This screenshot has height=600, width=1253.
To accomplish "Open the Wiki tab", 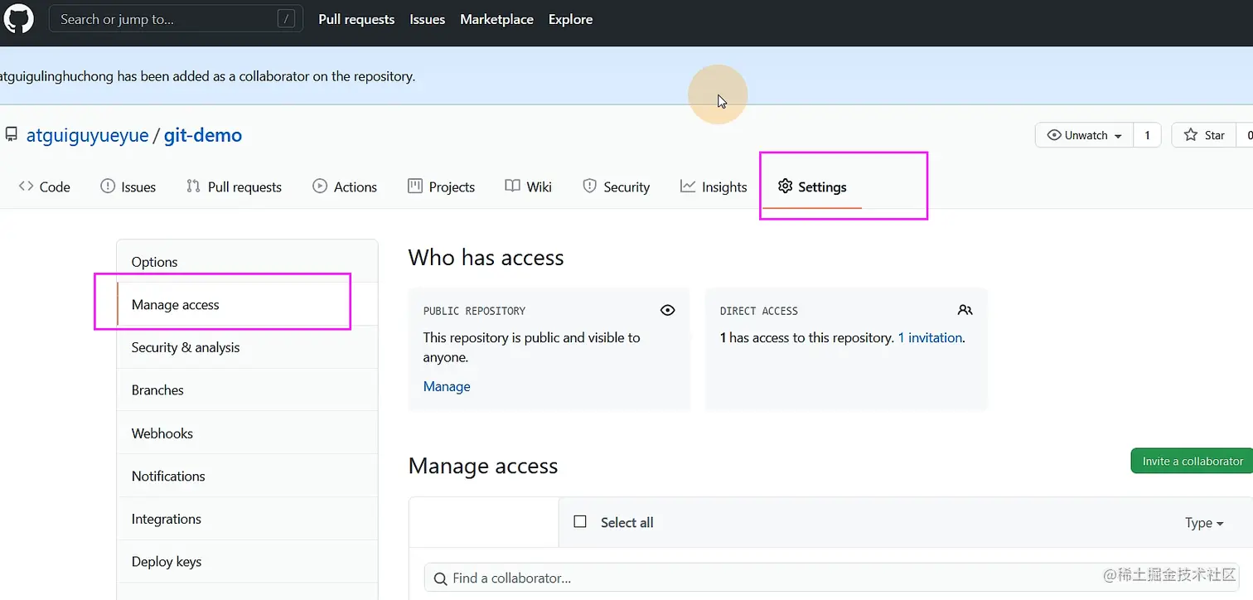I will point(528,186).
